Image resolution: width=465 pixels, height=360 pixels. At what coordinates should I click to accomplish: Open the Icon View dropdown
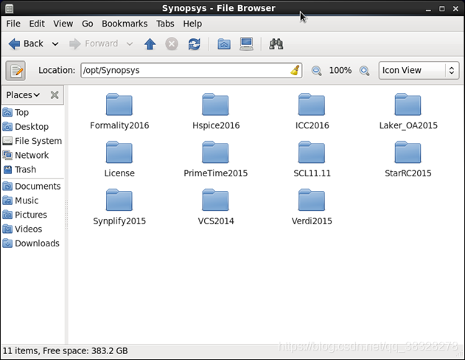pos(419,70)
